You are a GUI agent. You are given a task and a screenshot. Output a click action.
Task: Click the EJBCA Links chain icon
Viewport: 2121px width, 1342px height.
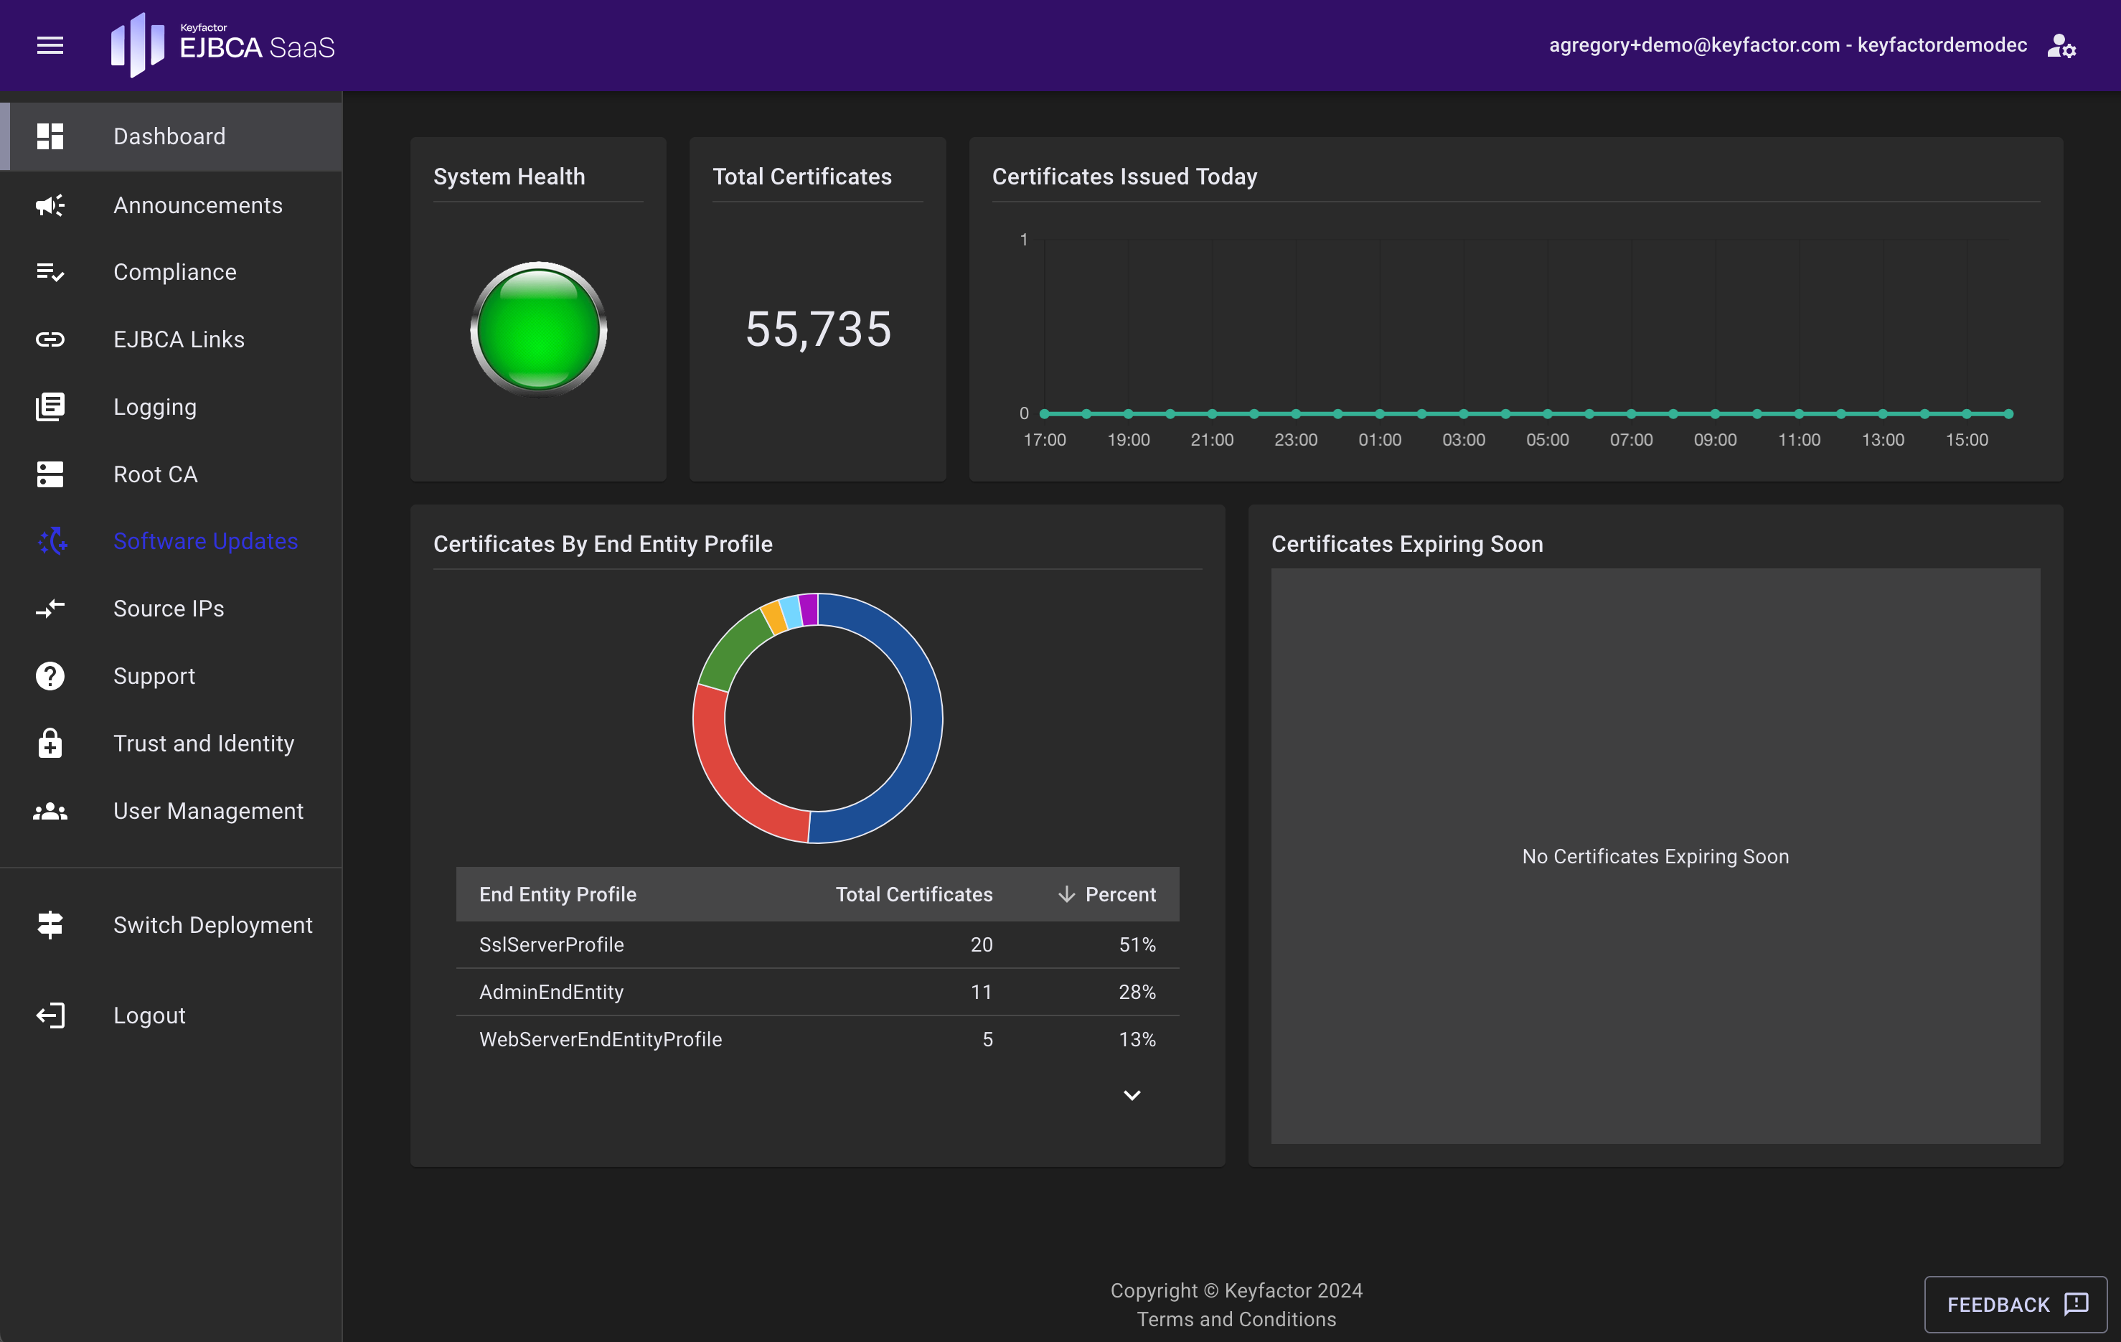point(50,339)
